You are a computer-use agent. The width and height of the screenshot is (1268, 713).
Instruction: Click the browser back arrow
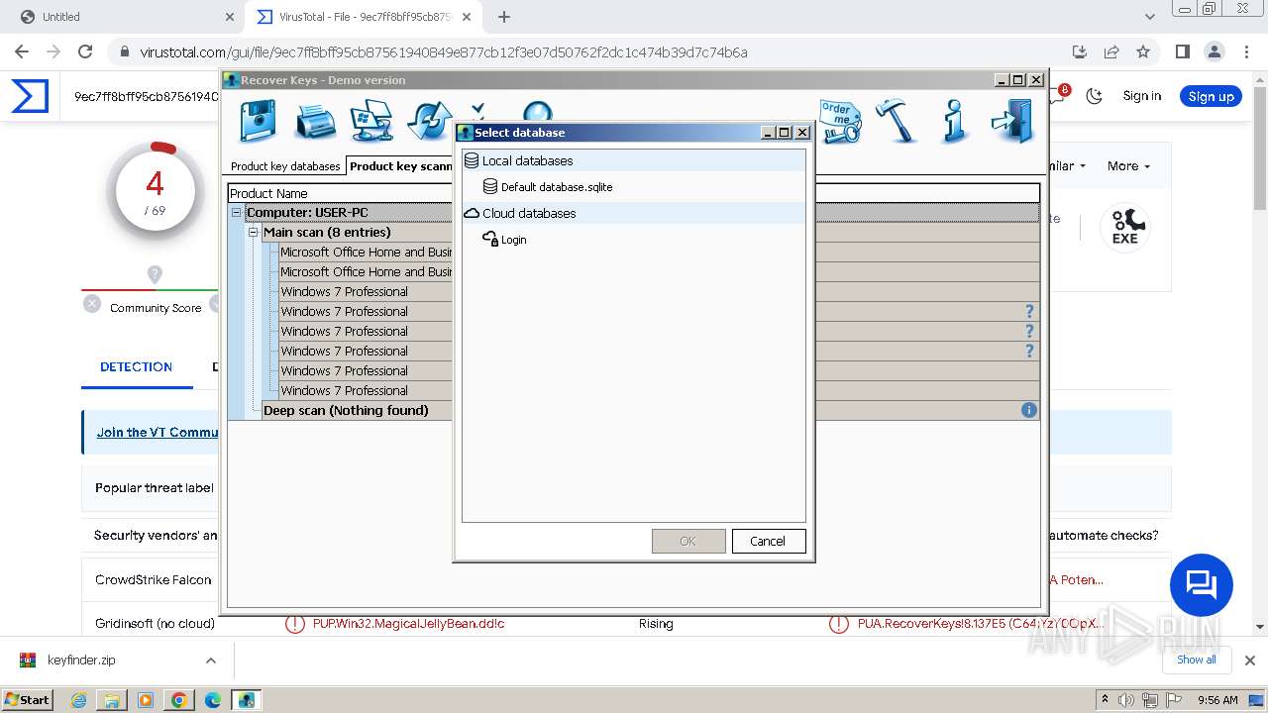click(x=22, y=51)
